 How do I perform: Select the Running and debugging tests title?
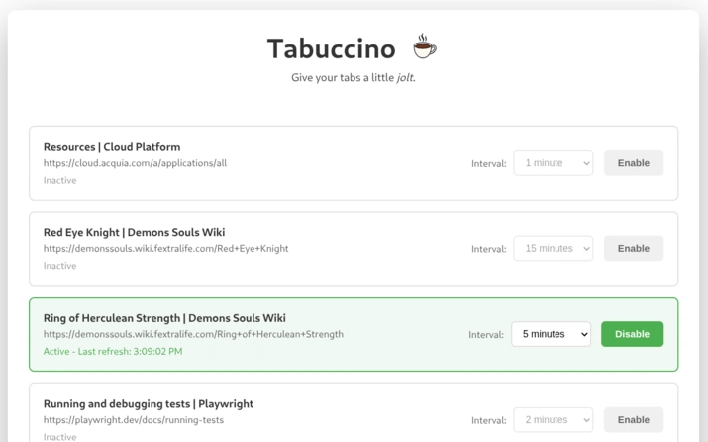click(149, 404)
